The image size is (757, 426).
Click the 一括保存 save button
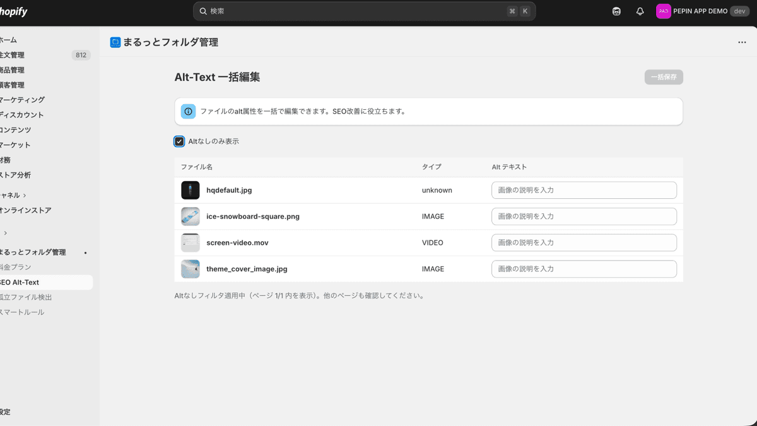coord(663,76)
